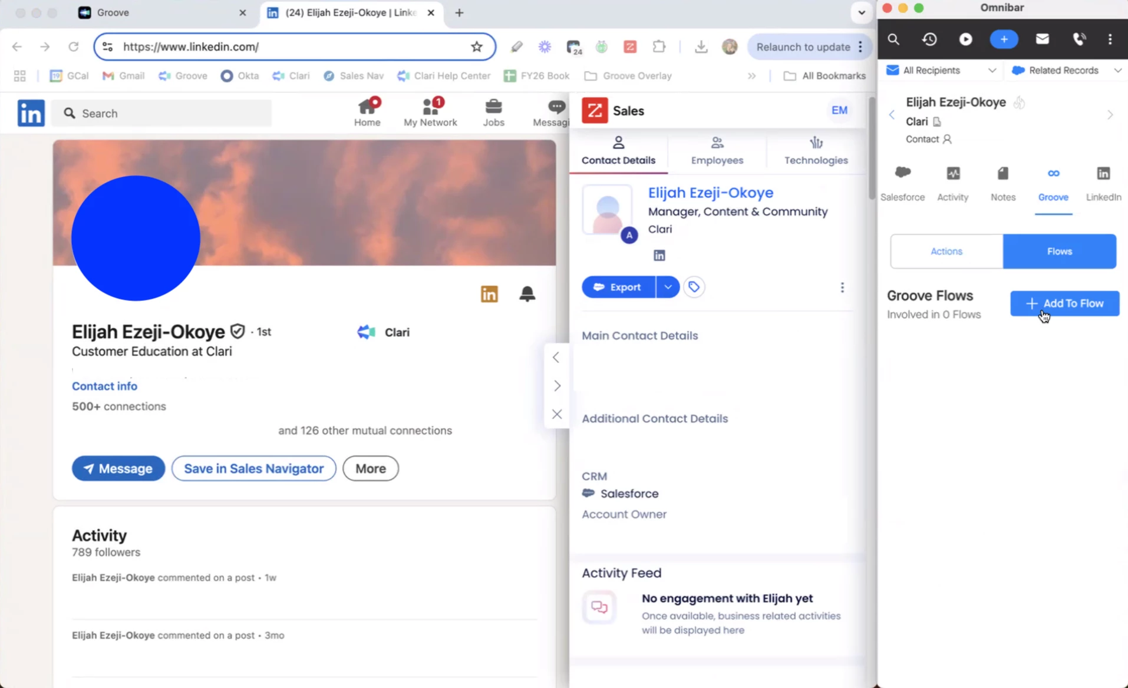Viewport: 1128px width, 688px height.
Task: Click the LinkedIn icon under Clari in ZoomInfo
Action: click(x=659, y=255)
